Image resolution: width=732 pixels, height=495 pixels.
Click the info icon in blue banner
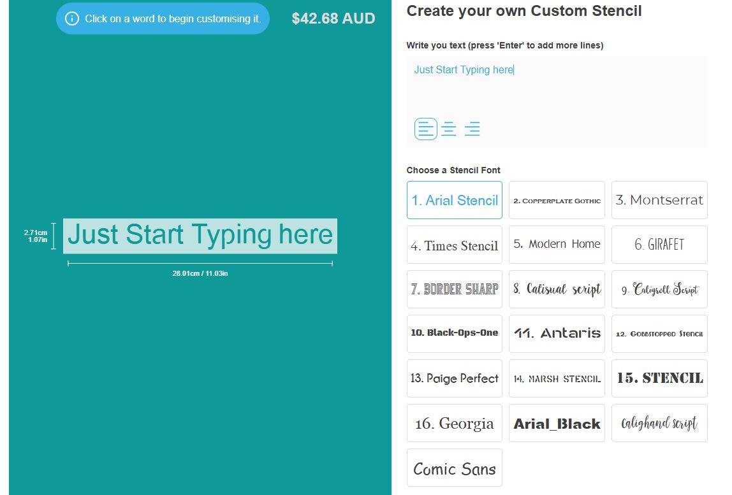coord(72,18)
